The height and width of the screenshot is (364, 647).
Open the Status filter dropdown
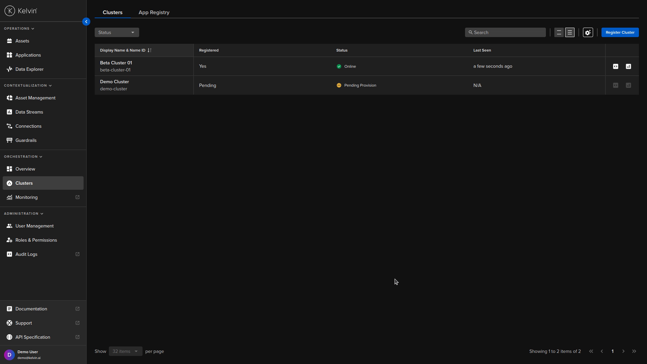(x=117, y=33)
